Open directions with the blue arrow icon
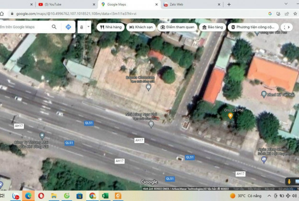The width and height of the screenshot is (299, 201). click(x=68, y=27)
